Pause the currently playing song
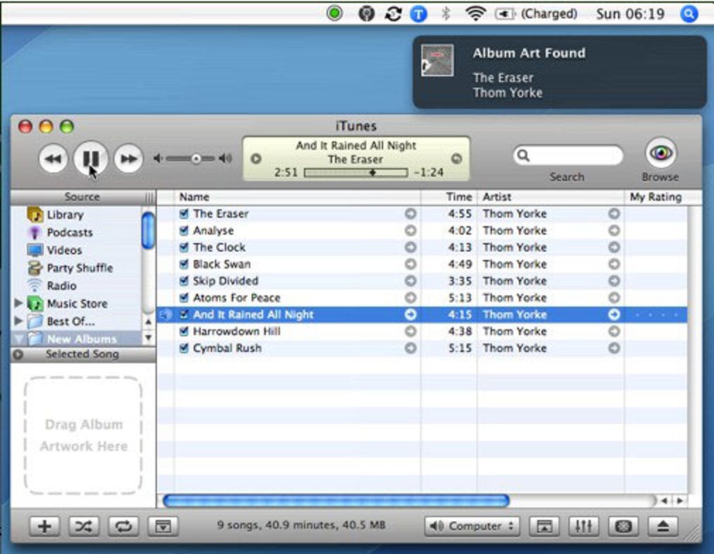 pos(90,158)
